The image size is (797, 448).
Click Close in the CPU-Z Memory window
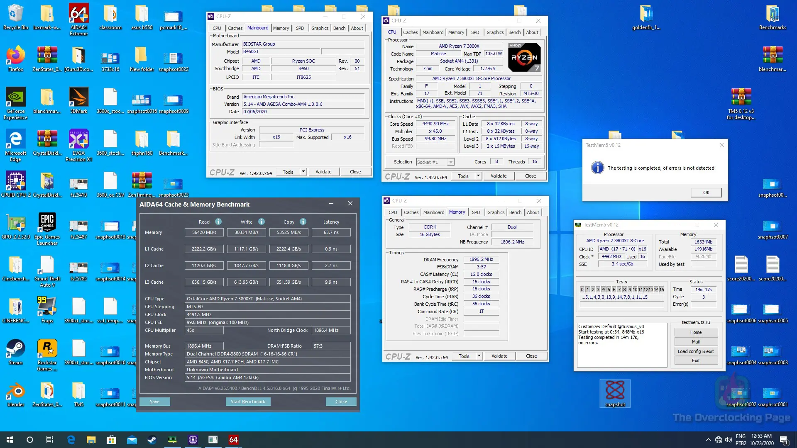tap(531, 356)
